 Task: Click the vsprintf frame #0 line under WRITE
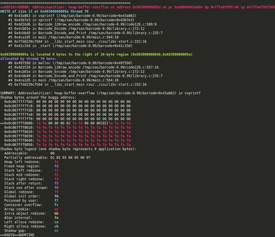(x=72, y=16)
